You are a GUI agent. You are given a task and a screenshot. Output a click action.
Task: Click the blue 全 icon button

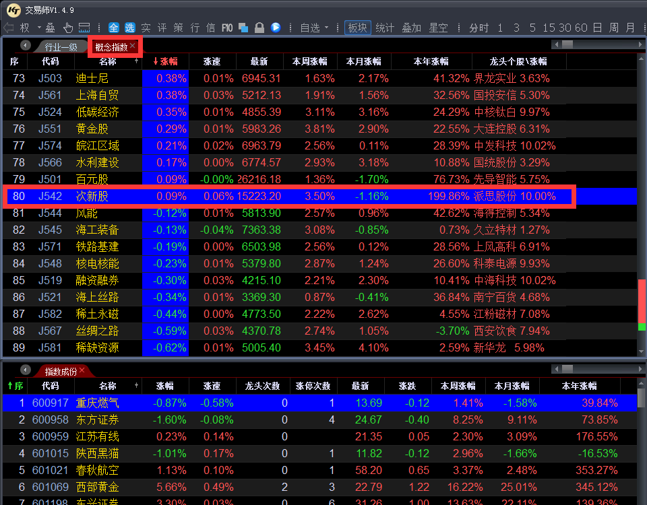113,28
